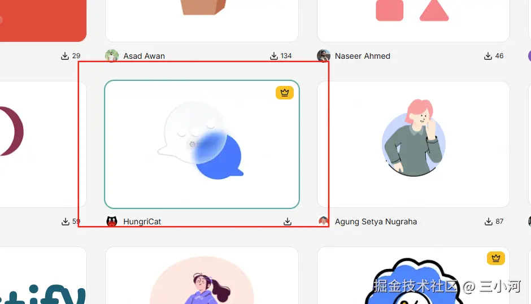Click crown badge on blue cloud card
This screenshot has width=531, height=304.
(x=496, y=258)
